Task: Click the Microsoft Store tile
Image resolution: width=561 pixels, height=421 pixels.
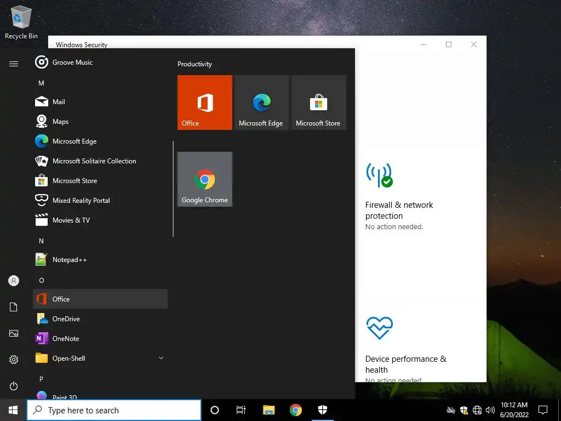Action: click(318, 103)
